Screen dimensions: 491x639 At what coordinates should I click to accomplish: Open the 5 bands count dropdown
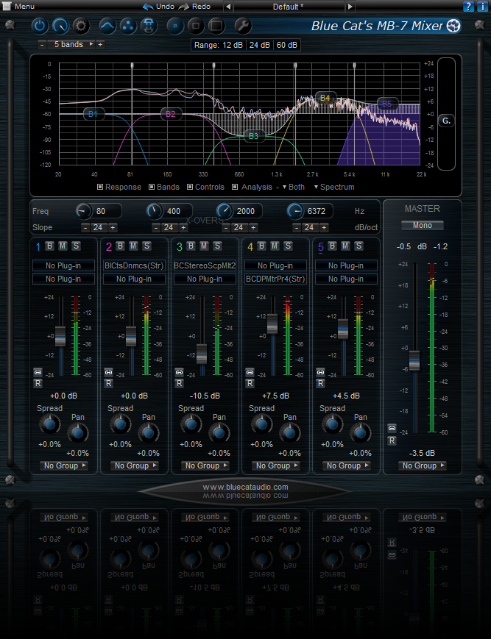[x=72, y=44]
